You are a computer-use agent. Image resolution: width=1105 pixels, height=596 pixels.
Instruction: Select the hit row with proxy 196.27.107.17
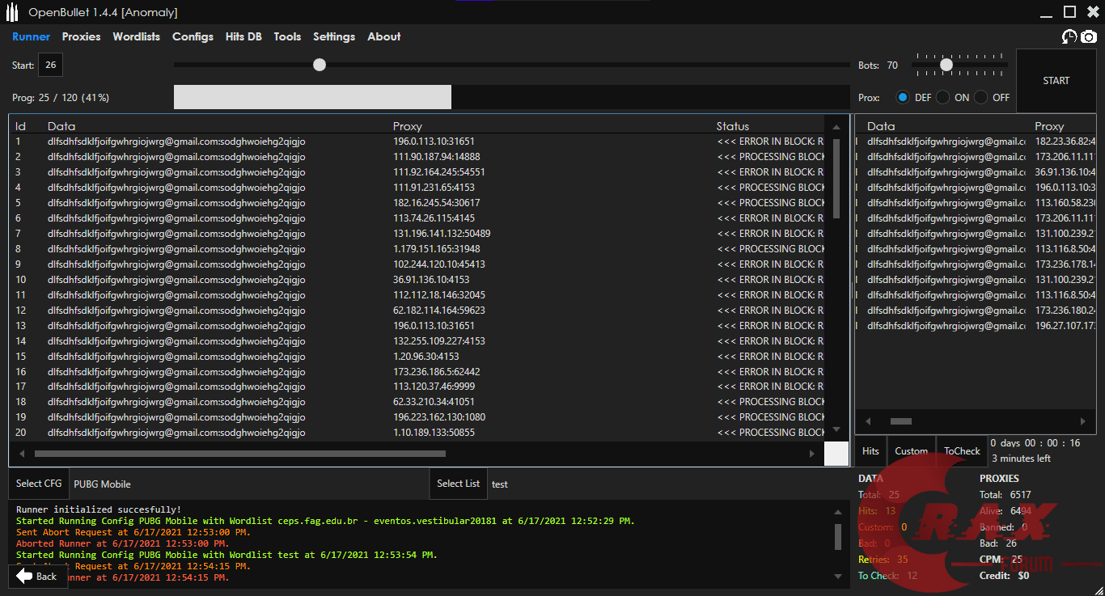976,326
